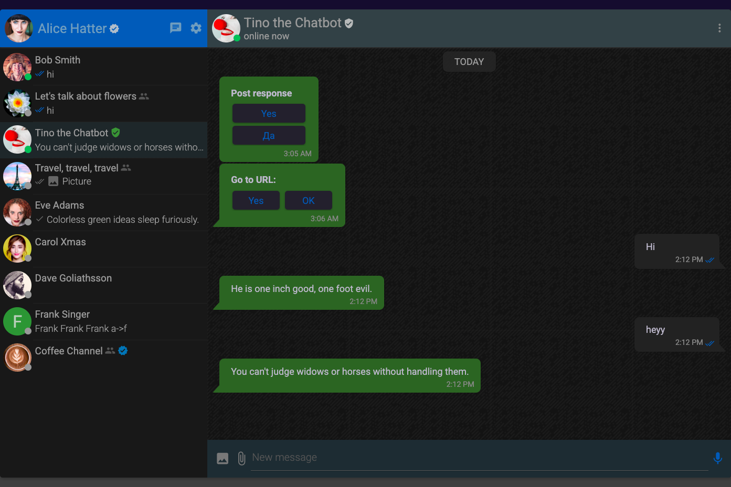Click the TODAY date label
Screen dimensions: 731x487
[469, 62]
